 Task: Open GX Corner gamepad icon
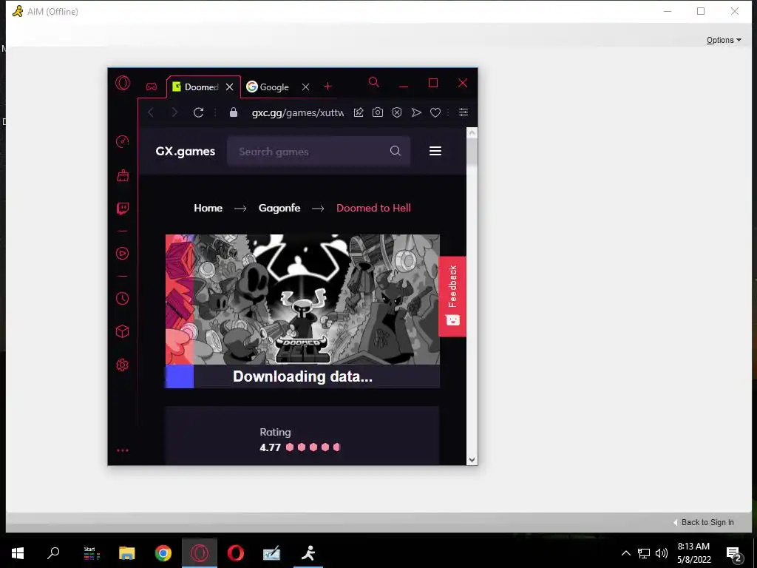(x=152, y=87)
